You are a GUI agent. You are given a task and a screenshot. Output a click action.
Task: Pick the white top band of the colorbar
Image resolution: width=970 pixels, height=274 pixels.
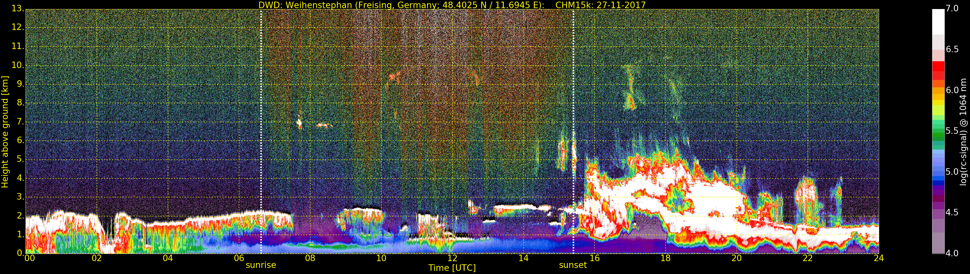[938, 22]
